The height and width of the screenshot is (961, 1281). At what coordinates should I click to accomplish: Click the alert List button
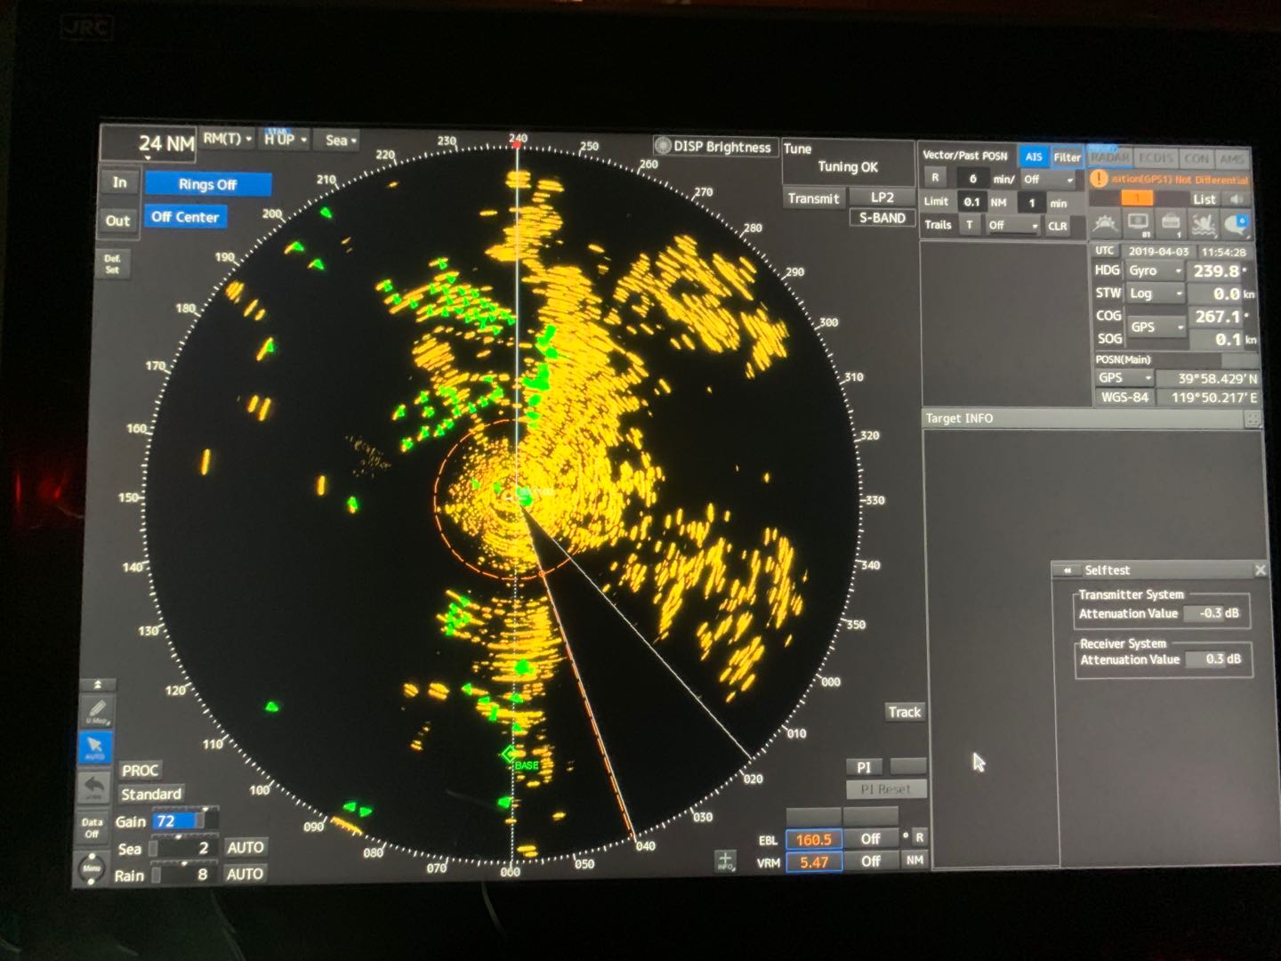pyautogui.click(x=1204, y=199)
